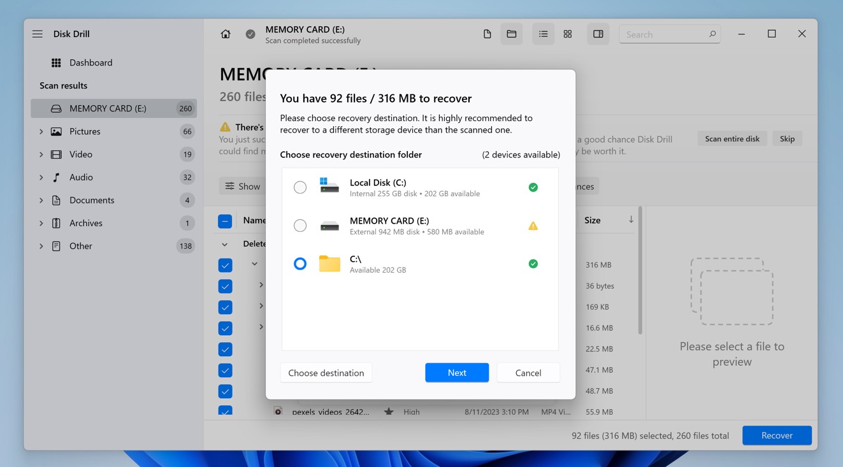Select list view layout icon
The image size is (843, 467).
point(543,34)
